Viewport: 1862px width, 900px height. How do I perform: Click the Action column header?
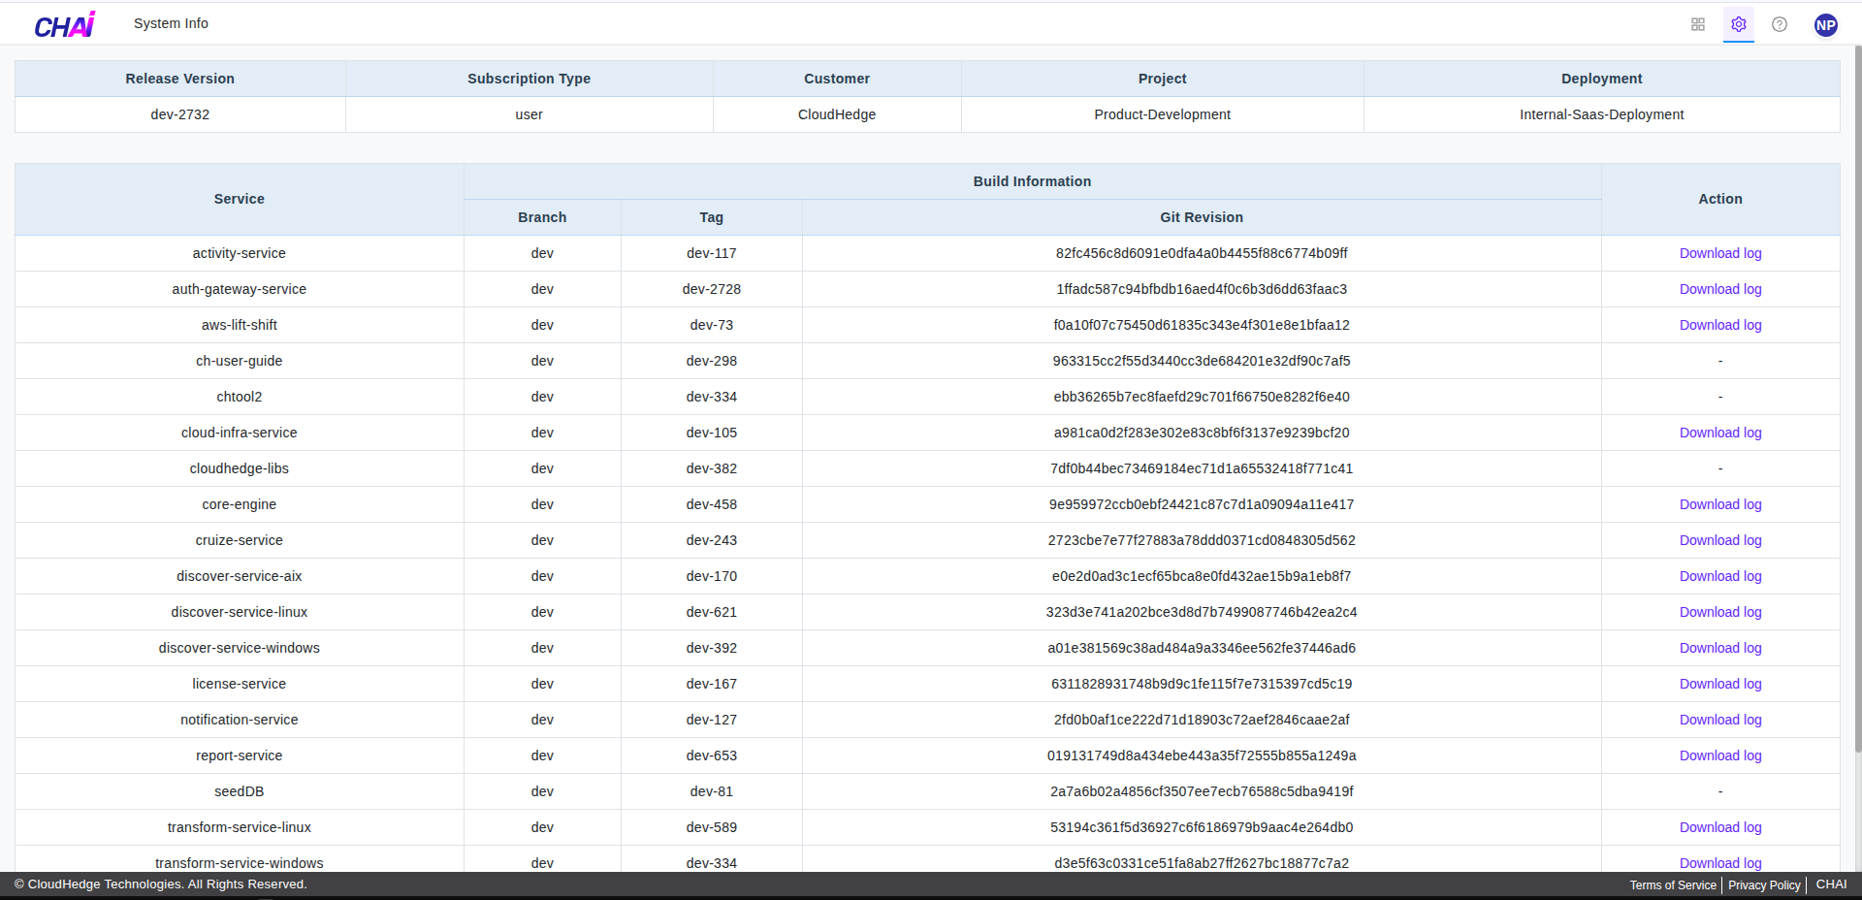pos(1720,199)
